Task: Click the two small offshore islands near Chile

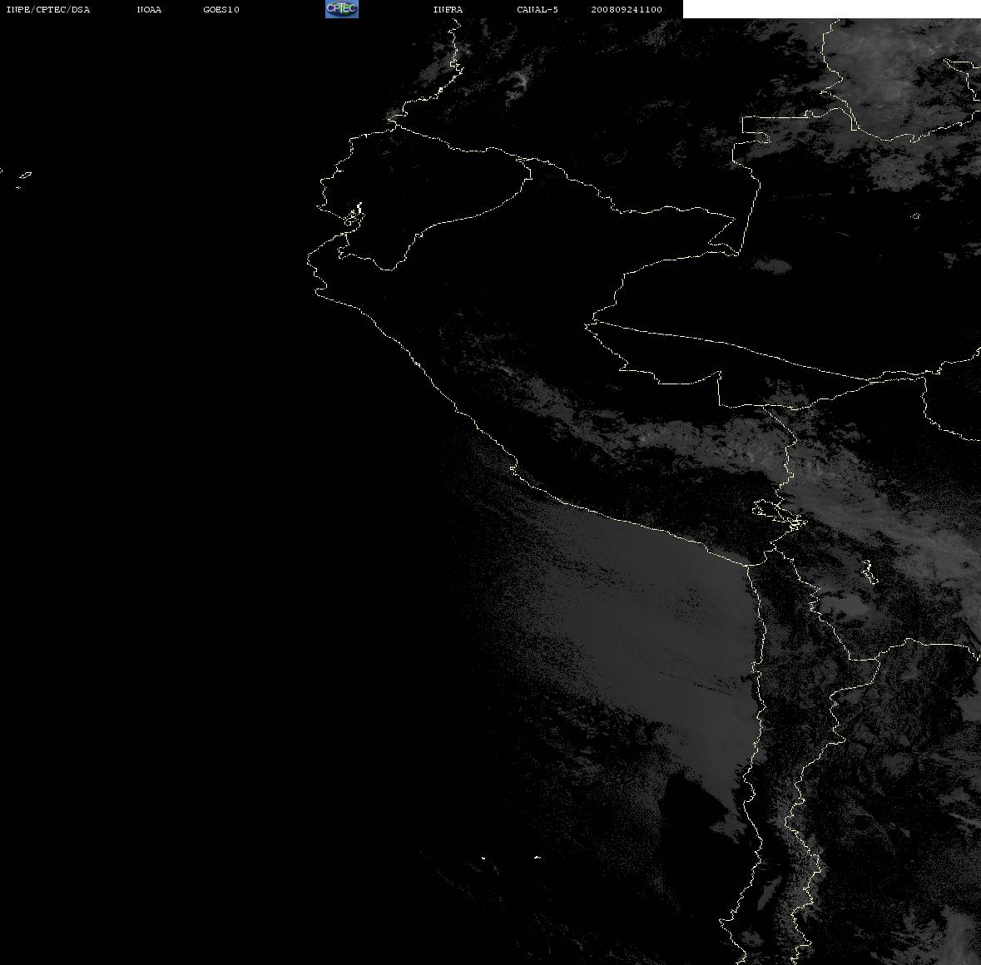Action: [510, 857]
